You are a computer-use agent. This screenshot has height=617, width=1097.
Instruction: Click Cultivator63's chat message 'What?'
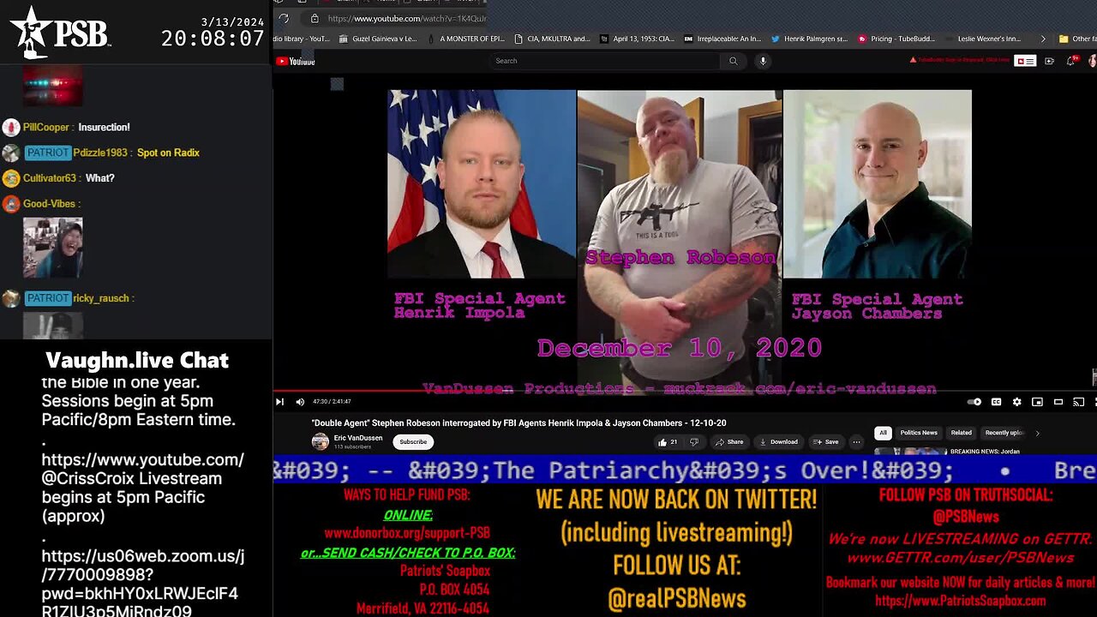click(x=100, y=178)
